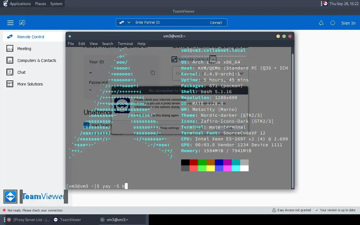The image size is (360, 225).
Task: Open the TeamViewer hamburger menu
Action: coord(10,23)
